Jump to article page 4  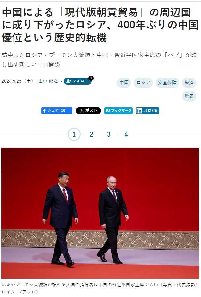pos(126,134)
